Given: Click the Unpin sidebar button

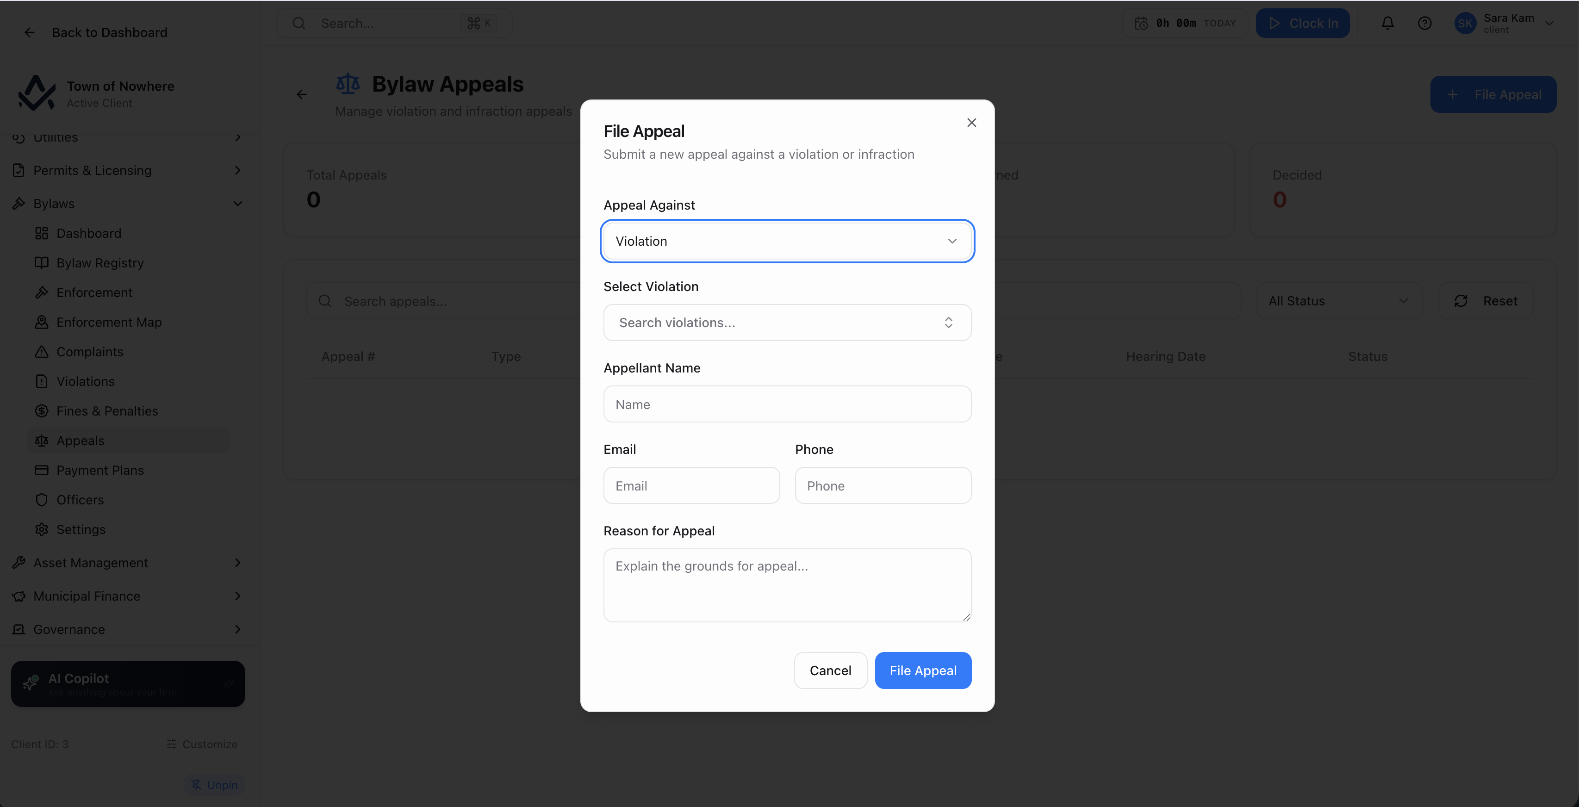Looking at the screenshot, I should (x=215, y=785).
